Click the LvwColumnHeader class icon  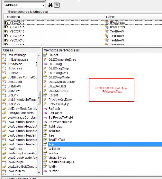(4, 122)
